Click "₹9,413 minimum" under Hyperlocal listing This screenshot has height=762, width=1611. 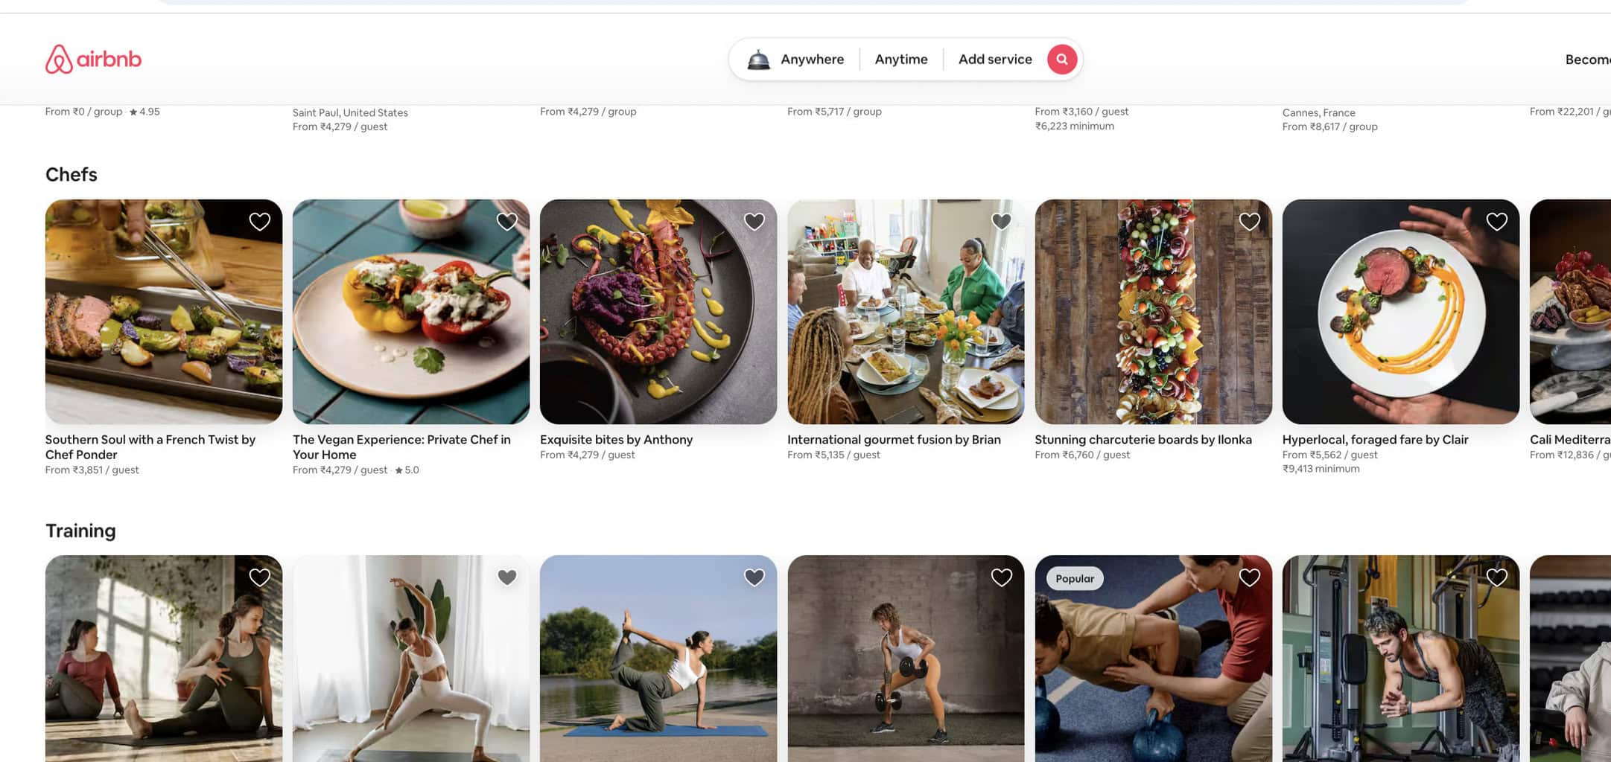[1321, 469]
